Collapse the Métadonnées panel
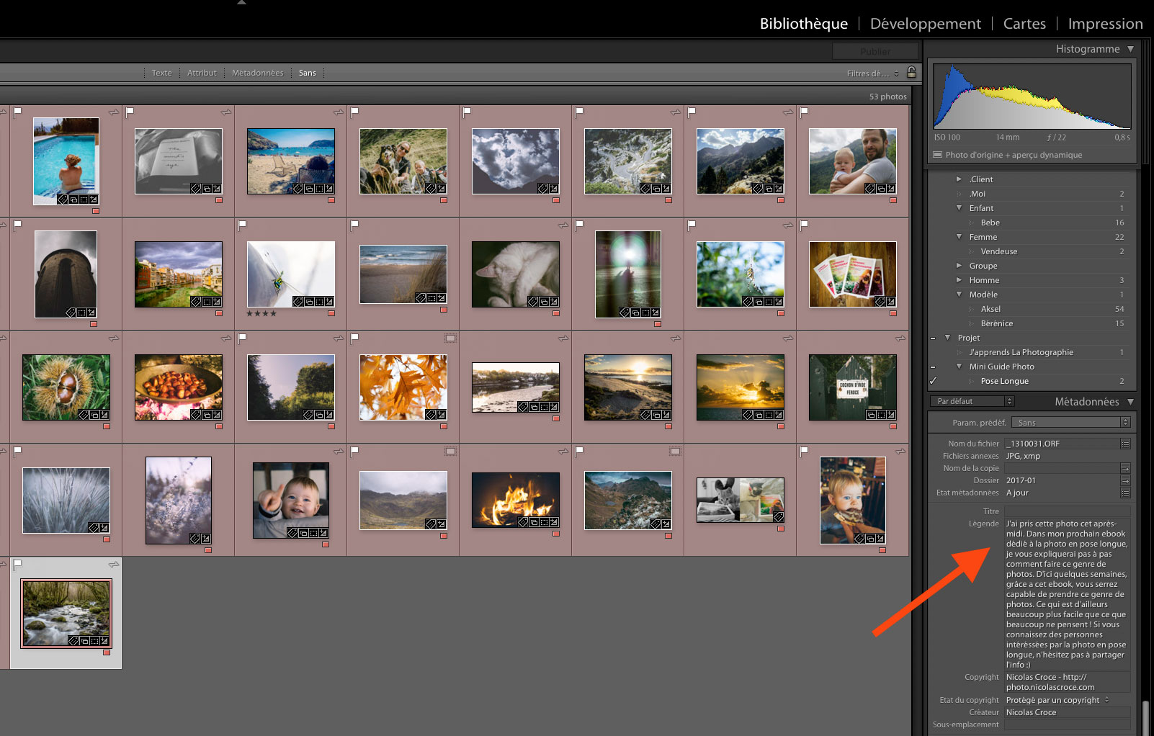This screenshot has height=736, width=1154. [1130, 402]
